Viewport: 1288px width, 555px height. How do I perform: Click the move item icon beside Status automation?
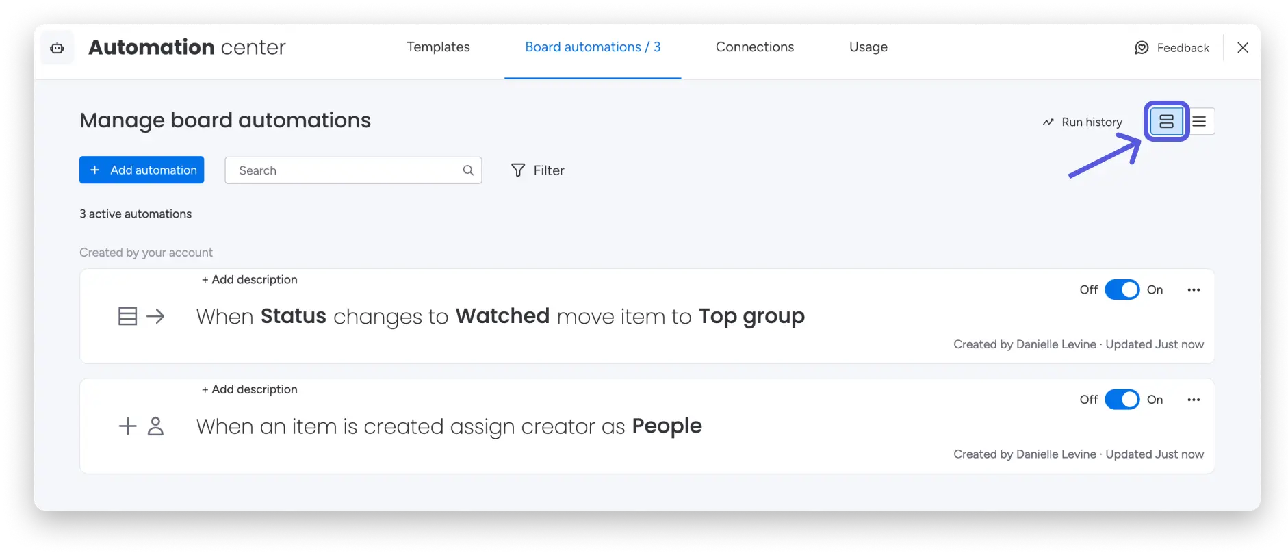(142, 316)
